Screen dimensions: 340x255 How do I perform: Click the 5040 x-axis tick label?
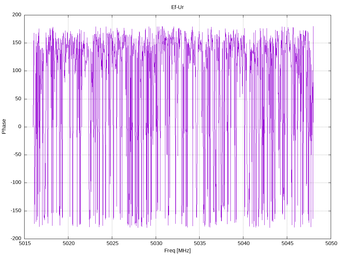tap(243, 243)
